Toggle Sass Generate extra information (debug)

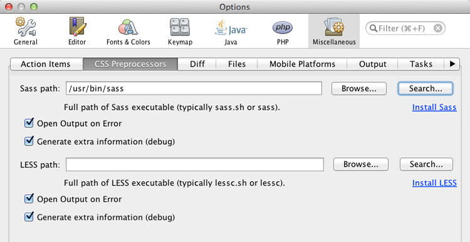[29, 141]
